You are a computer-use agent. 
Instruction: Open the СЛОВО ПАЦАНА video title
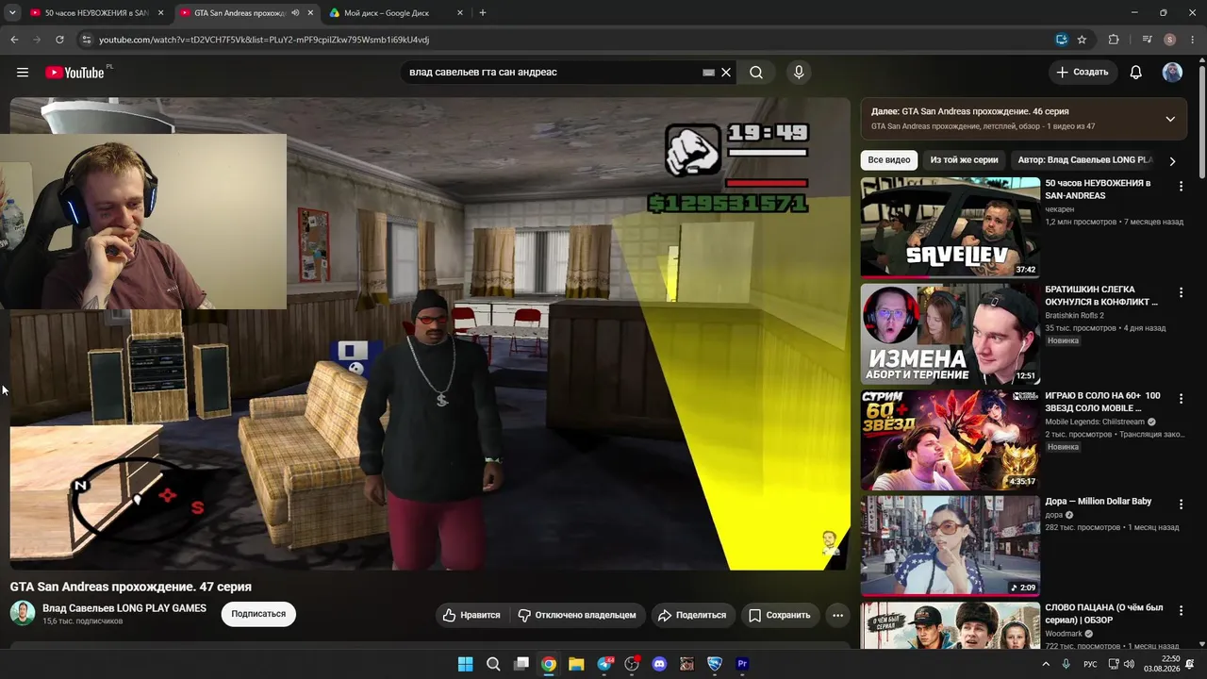[x=1103, y=614]
